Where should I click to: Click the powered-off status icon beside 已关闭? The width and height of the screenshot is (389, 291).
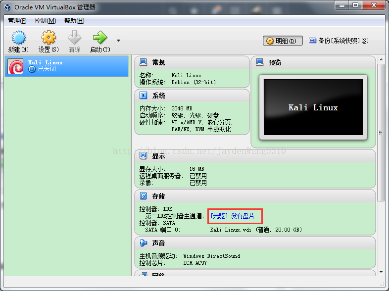[32, 69]
